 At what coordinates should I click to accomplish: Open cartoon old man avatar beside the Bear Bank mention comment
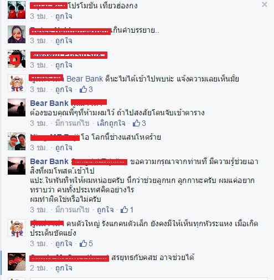(17, 83)
